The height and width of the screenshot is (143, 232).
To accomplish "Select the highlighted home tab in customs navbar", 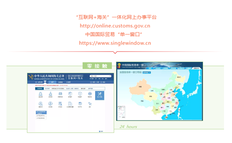I will pyautogui.click(x=53, y=82).
